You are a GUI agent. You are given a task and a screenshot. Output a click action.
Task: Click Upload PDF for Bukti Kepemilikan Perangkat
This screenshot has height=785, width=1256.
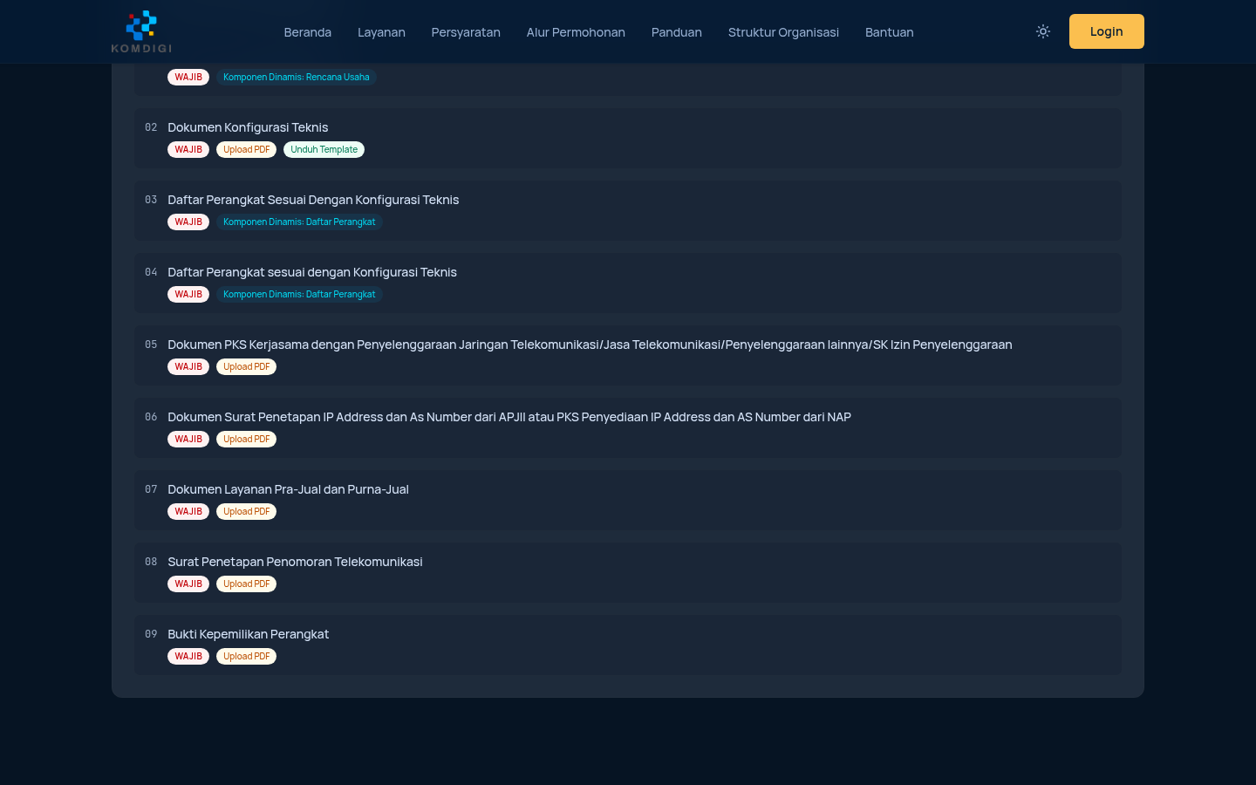[x=247, y=657]
